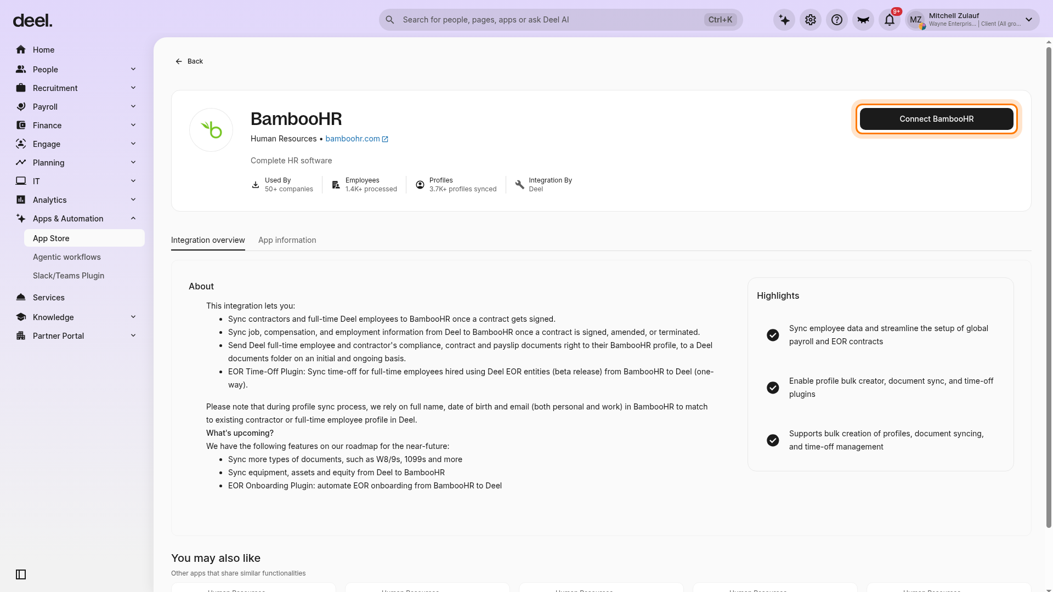Screen dimensions: 1053x592
Task: Open the notifications bell
Action: [890, 20]
